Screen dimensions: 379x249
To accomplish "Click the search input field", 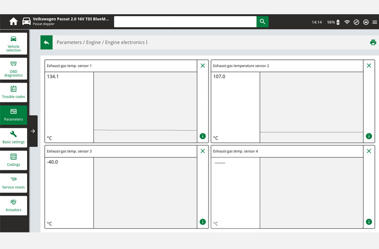I will pos(185,22).
